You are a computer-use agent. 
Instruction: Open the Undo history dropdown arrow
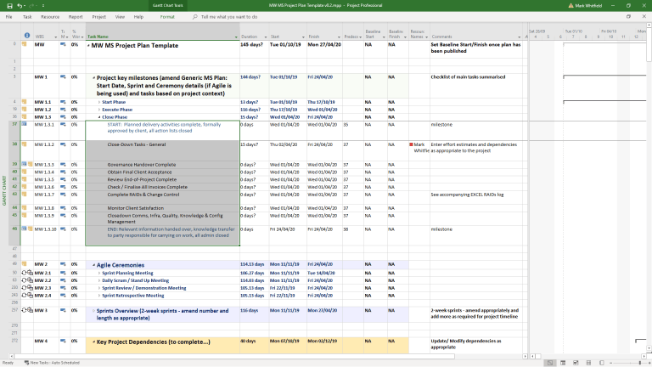[25, 6]
